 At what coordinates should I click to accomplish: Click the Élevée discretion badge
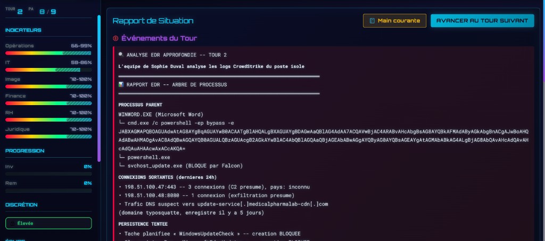pyautogui.click(x=48, y=223)
